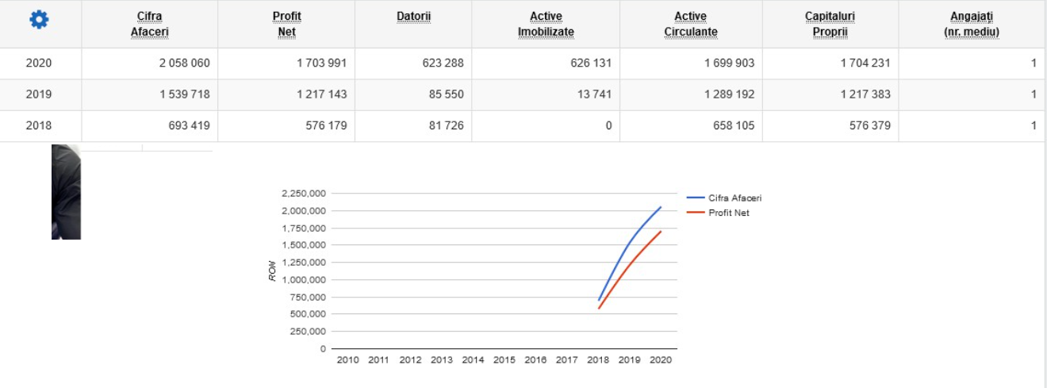Click the 2018 label on chart axis
Screen dimensions: 1047x388
(598, 360)
